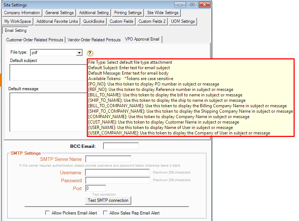Click the Port number field
Screen dimensions: 299x221
[95, 188]
